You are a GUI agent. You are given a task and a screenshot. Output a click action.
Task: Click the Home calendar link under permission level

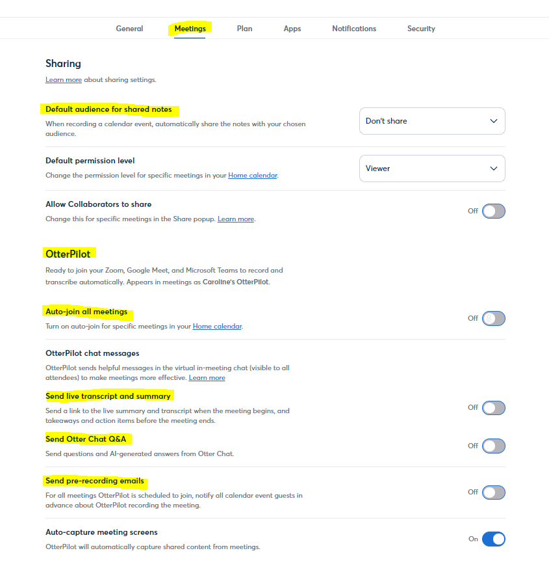point(252,175)
